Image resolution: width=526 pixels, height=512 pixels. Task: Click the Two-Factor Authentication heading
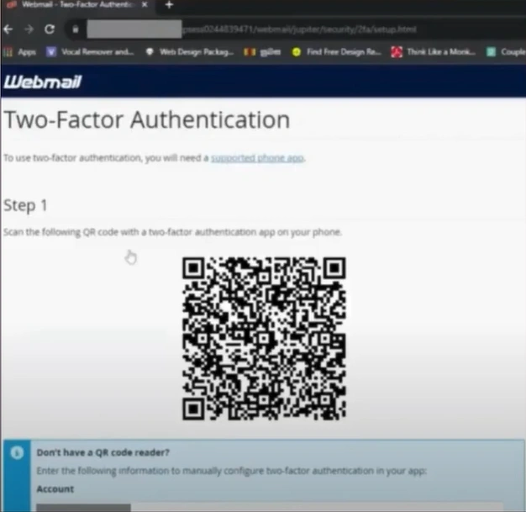pos(147,120)
